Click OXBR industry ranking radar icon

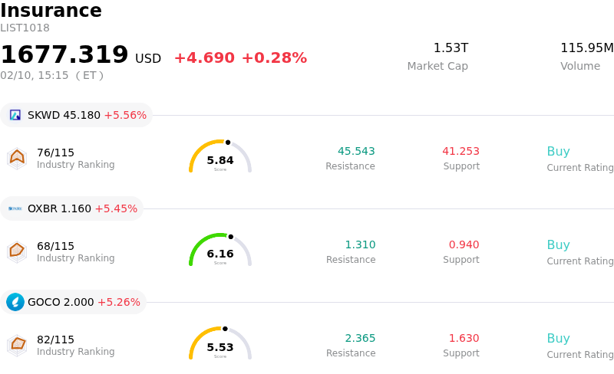(17, 251)
